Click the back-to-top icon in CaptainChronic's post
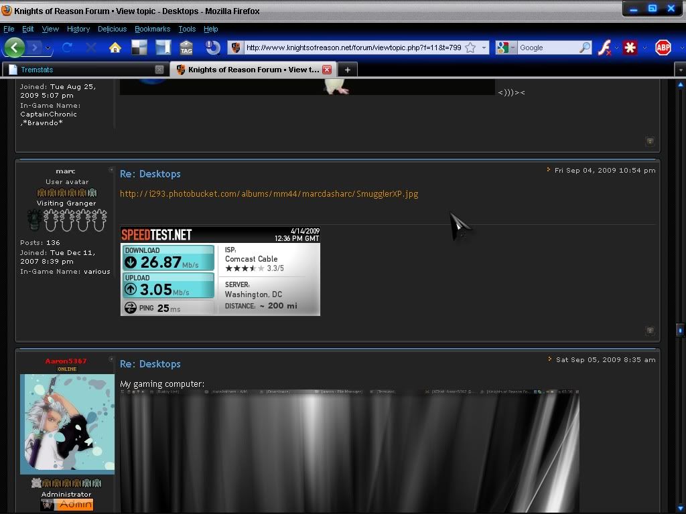The height and width of the screenshot is (514, 686). point(650,141)
